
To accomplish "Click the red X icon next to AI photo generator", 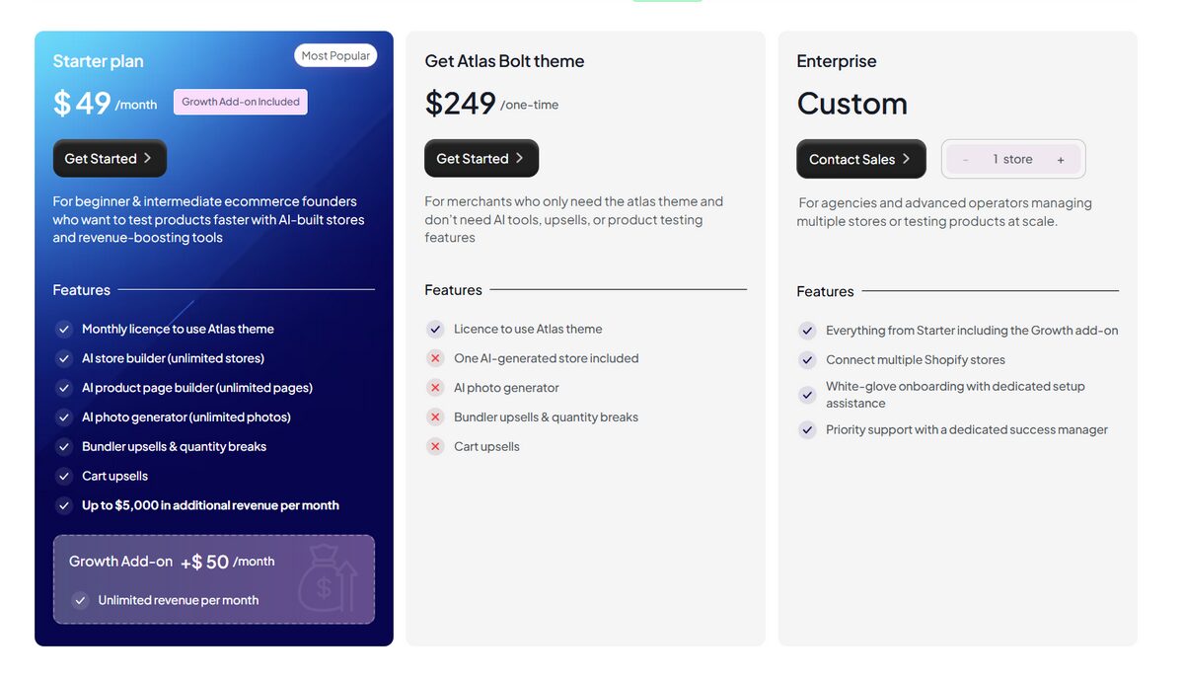I will click(x=435, y=388).
